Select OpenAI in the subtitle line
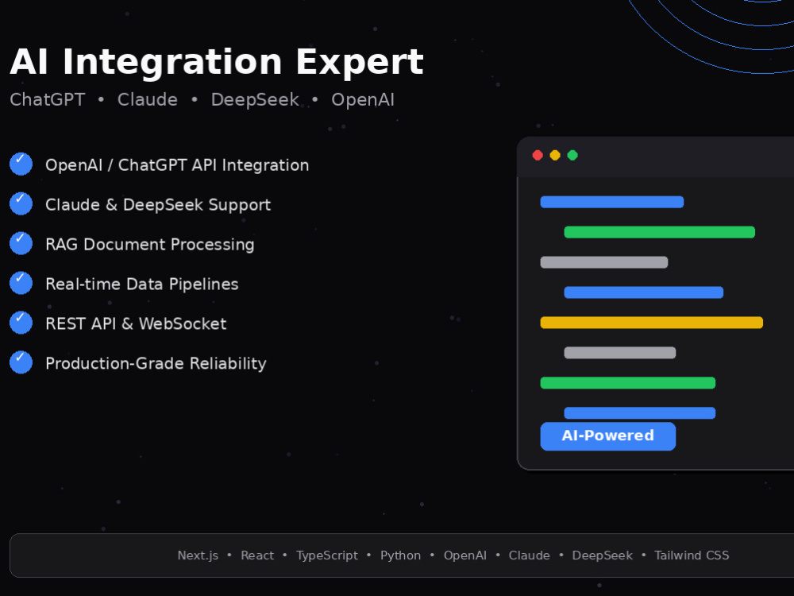 point(363,100)
